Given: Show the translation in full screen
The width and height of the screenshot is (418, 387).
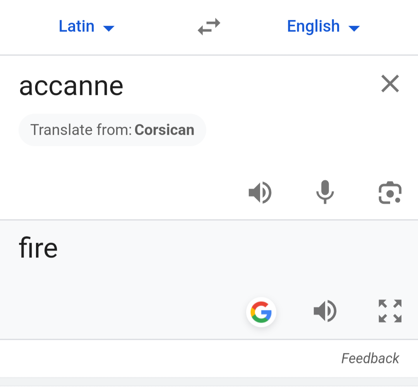Looking at the screenshot, I should click(x=390, y=311).
